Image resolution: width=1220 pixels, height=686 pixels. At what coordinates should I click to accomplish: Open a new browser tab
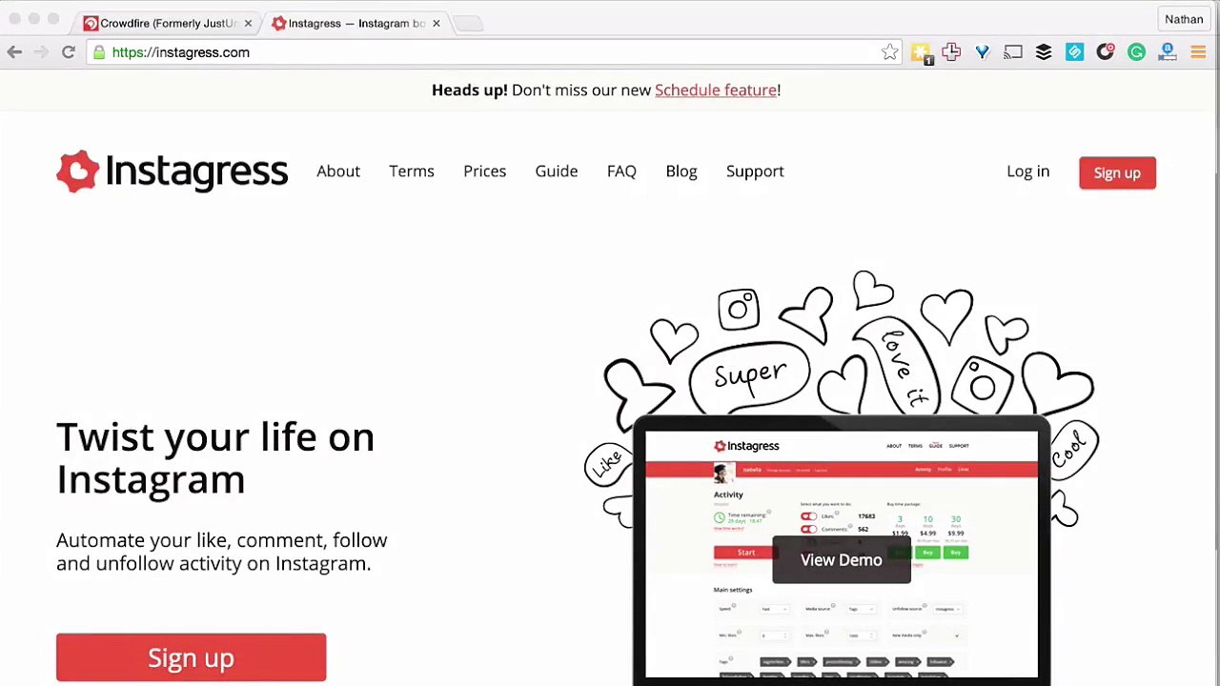(x=467, y=23)
